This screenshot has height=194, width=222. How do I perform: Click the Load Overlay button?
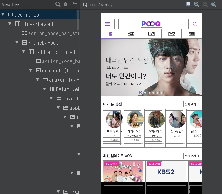pyautogui.click(x=98, y=4)
